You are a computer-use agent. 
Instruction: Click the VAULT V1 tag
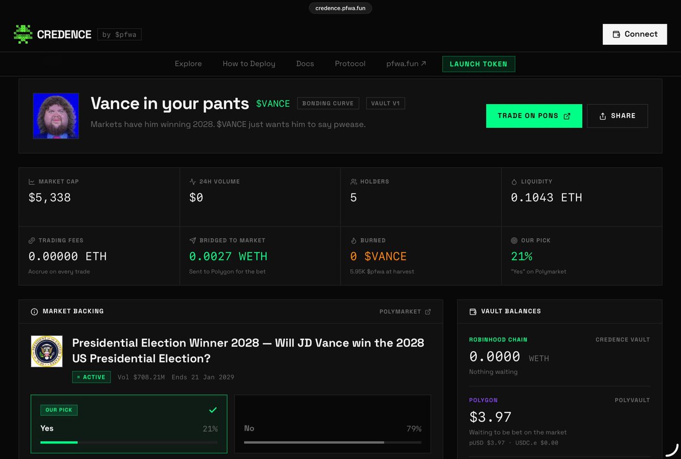(x=385, y=103)
